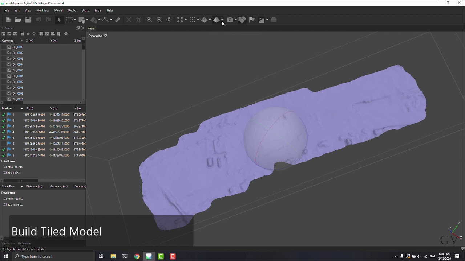
Task: Click the Crop Selection icon
Action: 138,20
